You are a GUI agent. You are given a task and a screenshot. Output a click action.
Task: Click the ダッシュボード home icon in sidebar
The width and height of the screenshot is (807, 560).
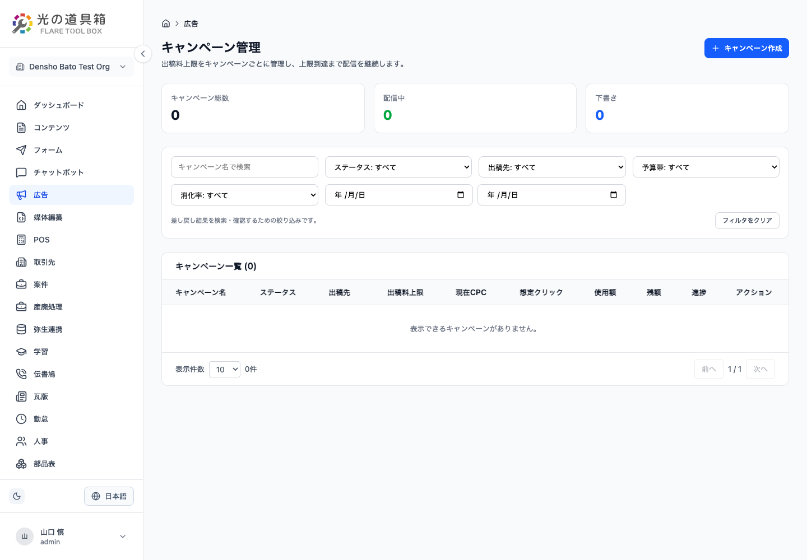click(21, 105)
